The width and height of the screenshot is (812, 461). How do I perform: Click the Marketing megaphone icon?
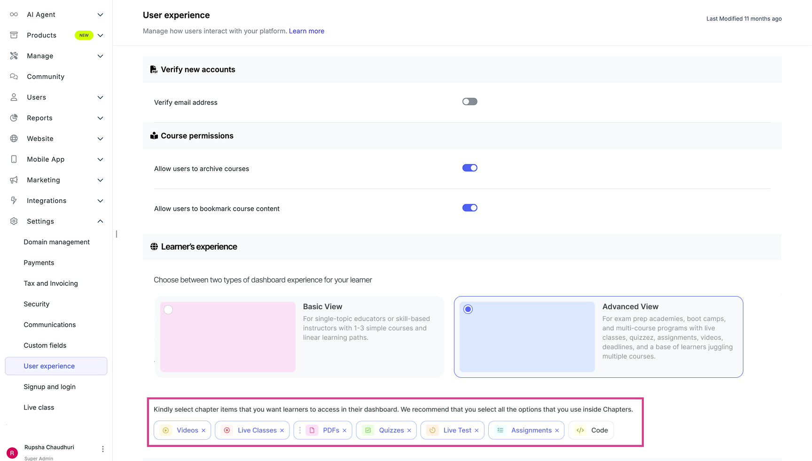tap(14, 180)
